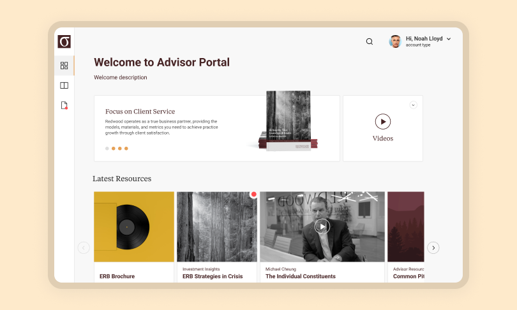Select the first grey carousel dot

pos(107,149)
